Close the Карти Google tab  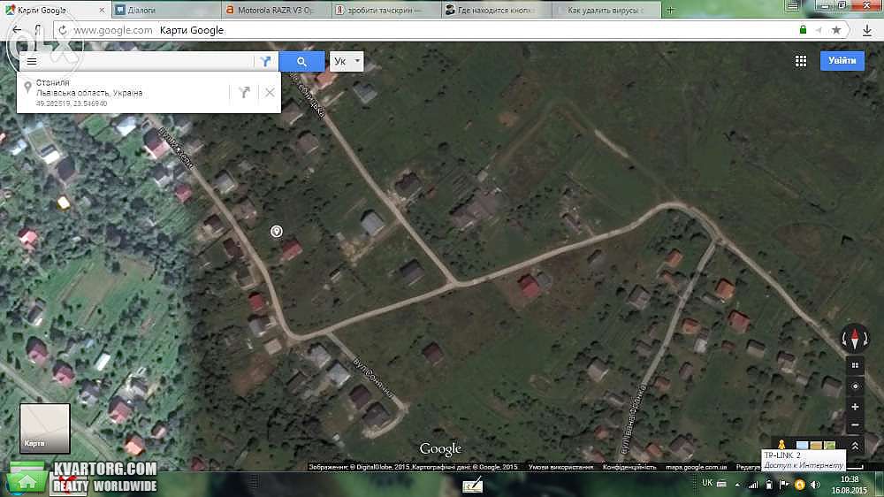click(x=102, y=10)
